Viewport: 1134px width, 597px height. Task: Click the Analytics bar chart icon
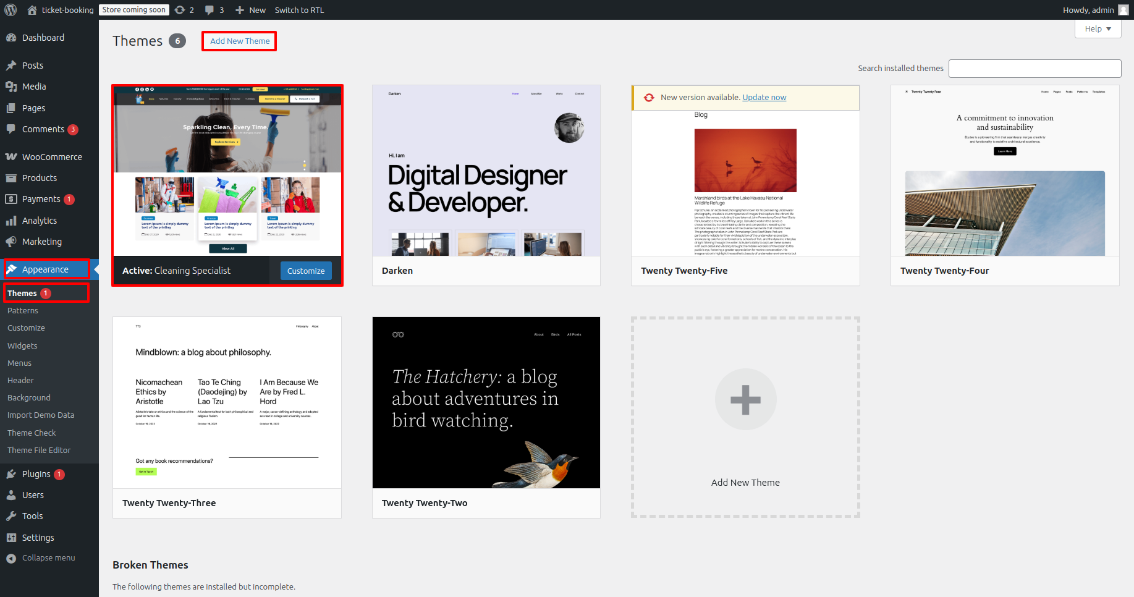click(11, 221)
